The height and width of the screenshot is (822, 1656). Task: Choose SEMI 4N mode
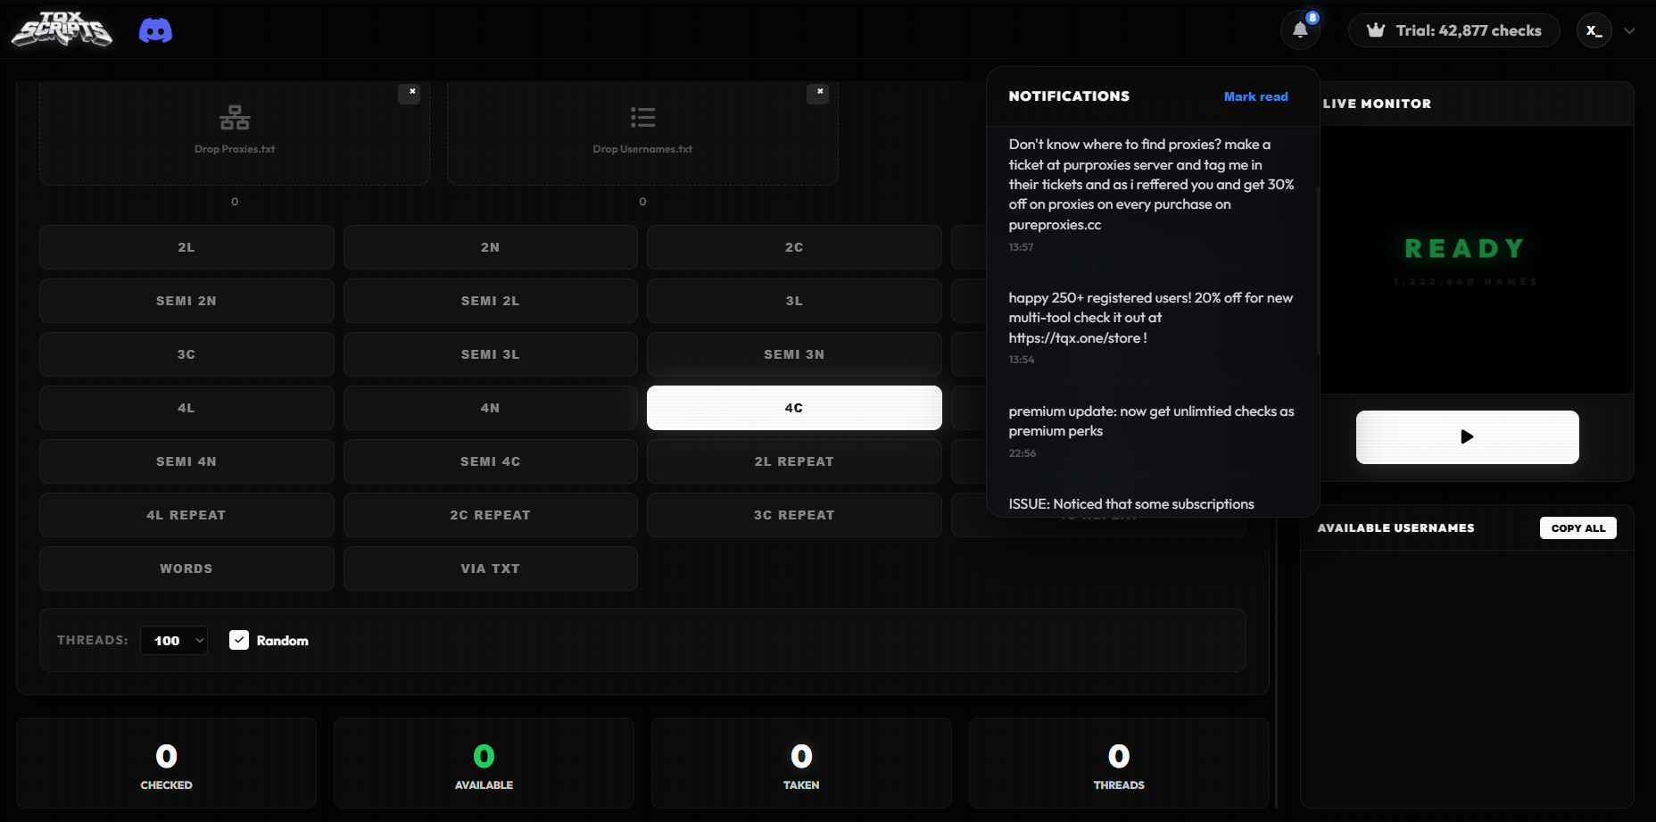point(186,461)
